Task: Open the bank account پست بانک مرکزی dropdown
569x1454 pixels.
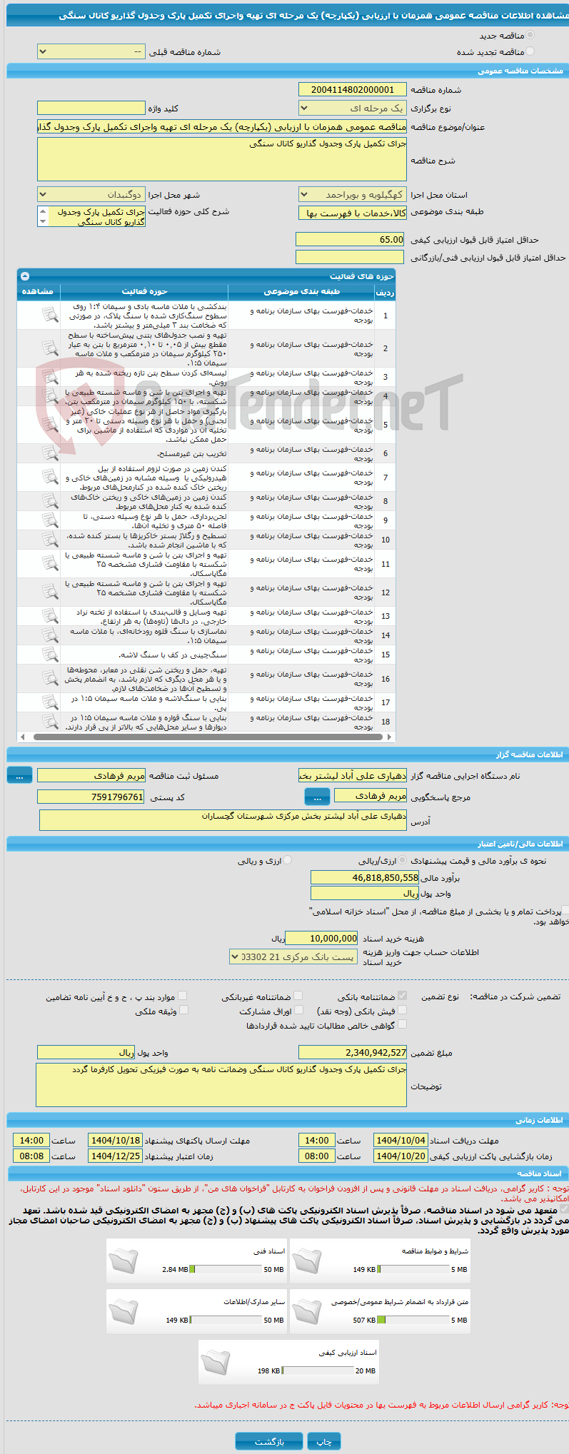Action: (x=293, y=956)
